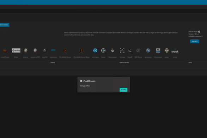The height and width of the screenshot is (138, 207).
Task: Sort by the Admin Portals column header
Action: 124,63
